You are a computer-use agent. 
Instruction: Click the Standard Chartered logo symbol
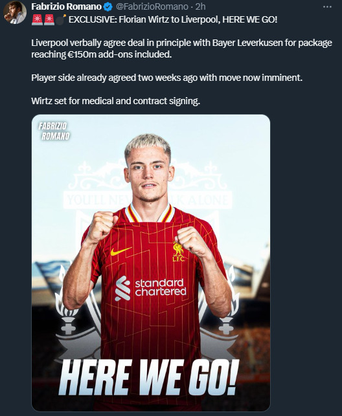click(122, 289)
